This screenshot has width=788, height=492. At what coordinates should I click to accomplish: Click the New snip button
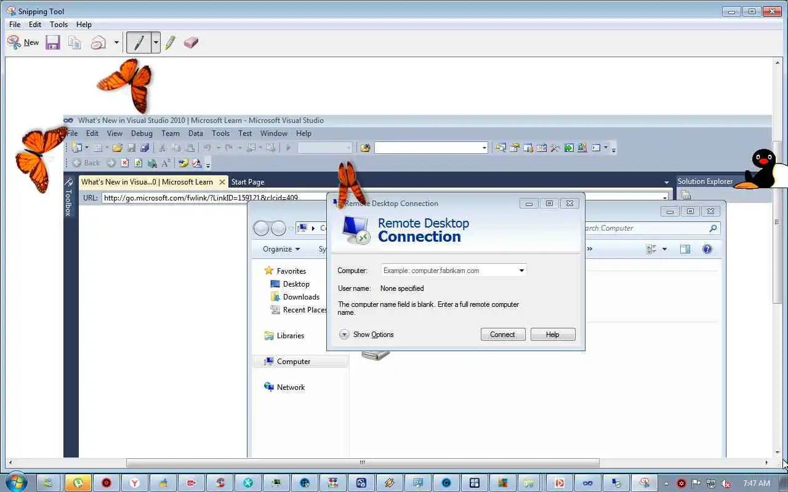click(x=23, y=42)
